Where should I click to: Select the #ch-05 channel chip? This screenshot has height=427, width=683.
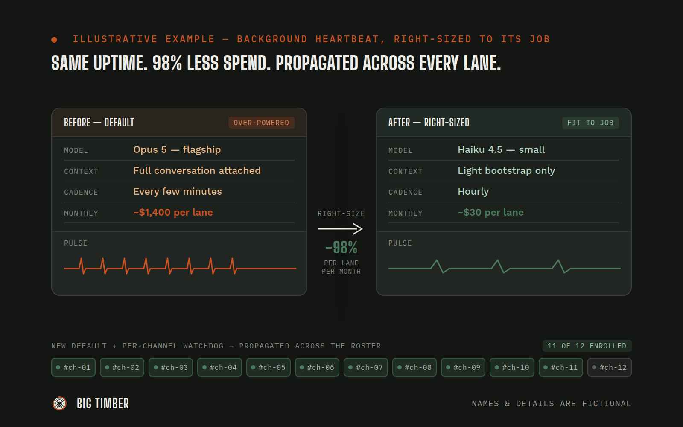pyautogui.click(x=269, y=367)
